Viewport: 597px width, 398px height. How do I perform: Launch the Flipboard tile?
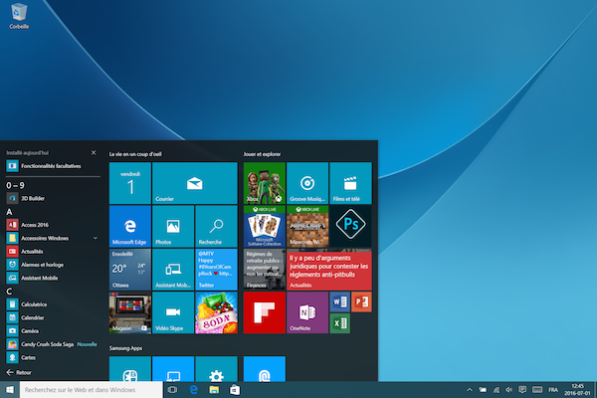point(265,312)
